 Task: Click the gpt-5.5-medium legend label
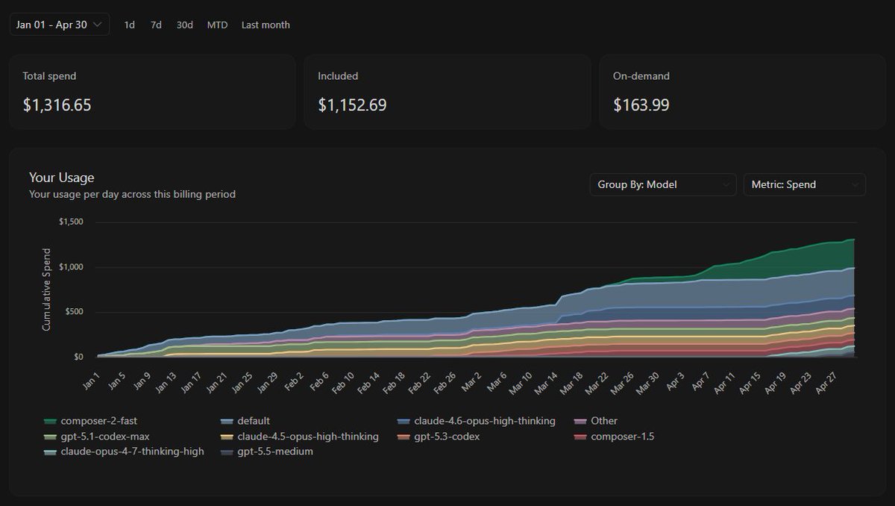(275, 452)
